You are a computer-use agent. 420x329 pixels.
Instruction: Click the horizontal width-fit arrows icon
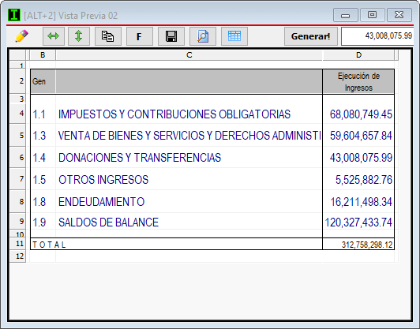coord(54,36)
